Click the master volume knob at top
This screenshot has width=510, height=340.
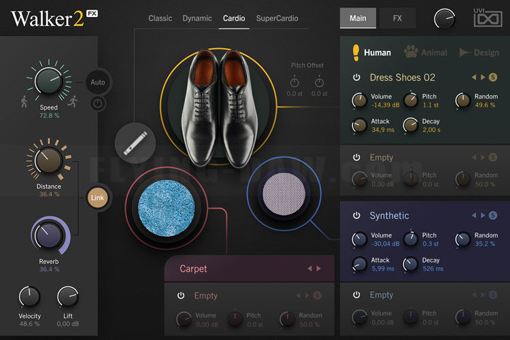pos(445,18)
